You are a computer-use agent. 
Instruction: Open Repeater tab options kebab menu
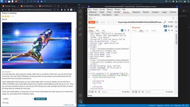[x=176, y=18]
